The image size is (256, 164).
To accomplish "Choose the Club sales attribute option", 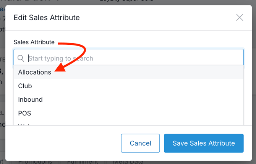I will pyautogui.click(x=25, y=86).
